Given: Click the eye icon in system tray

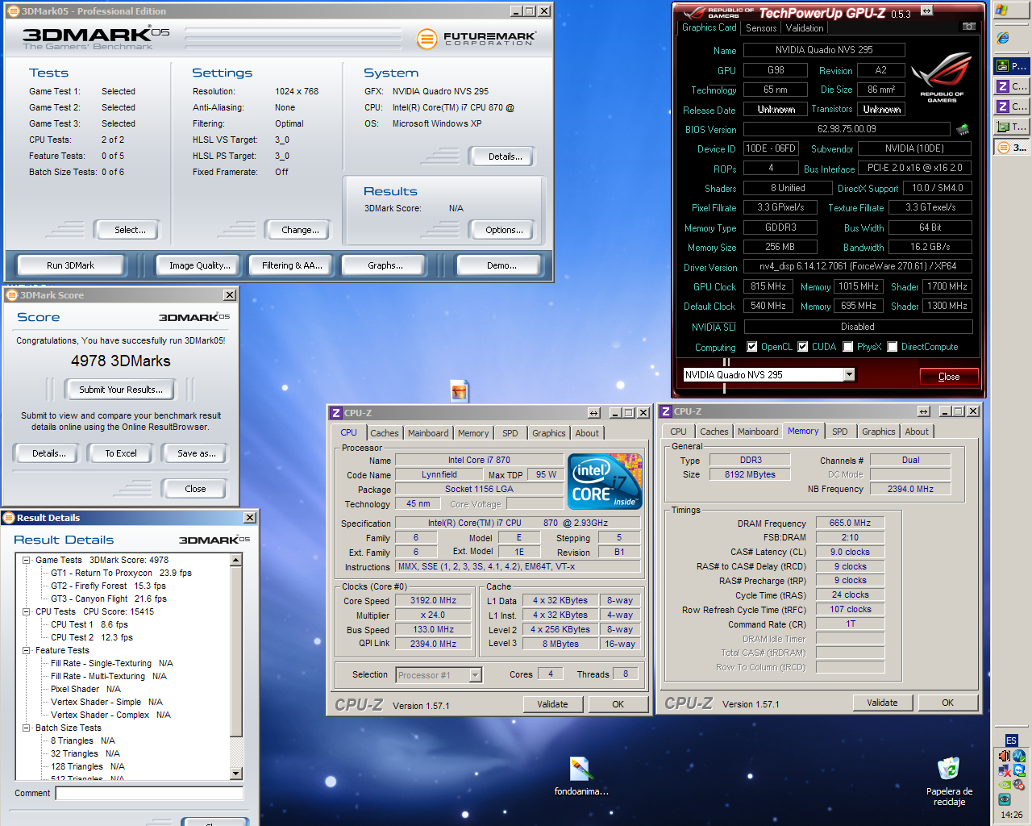Looking at the screenshot, I should tap(1004, 799).
